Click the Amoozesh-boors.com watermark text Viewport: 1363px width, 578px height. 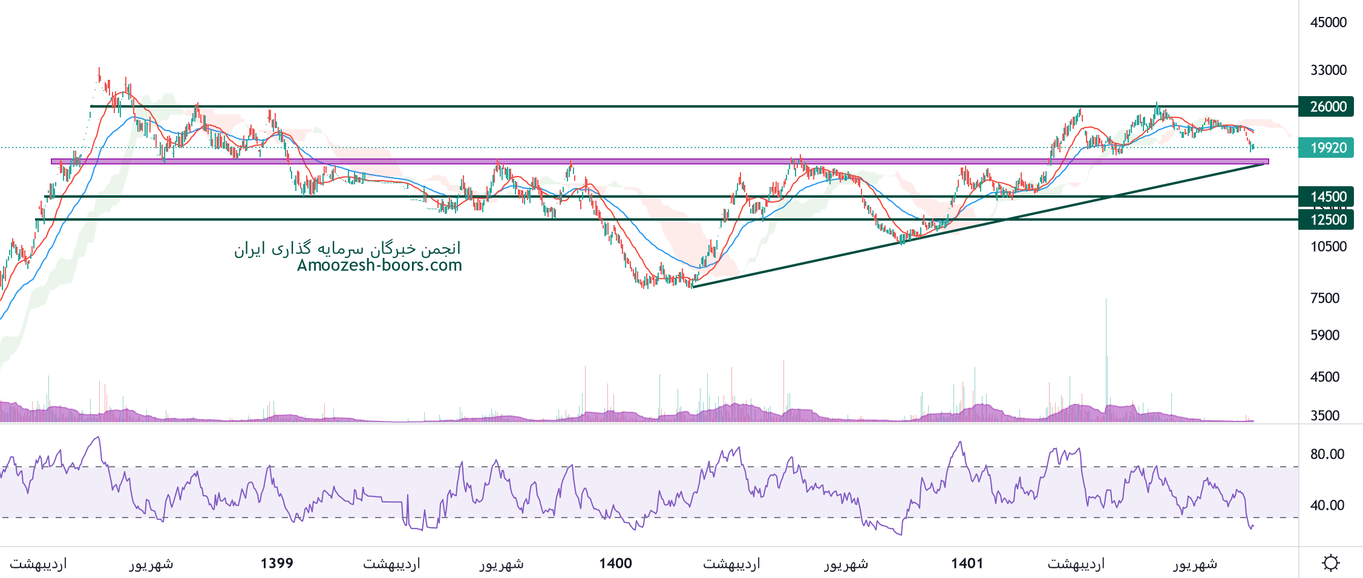[379, 265]
